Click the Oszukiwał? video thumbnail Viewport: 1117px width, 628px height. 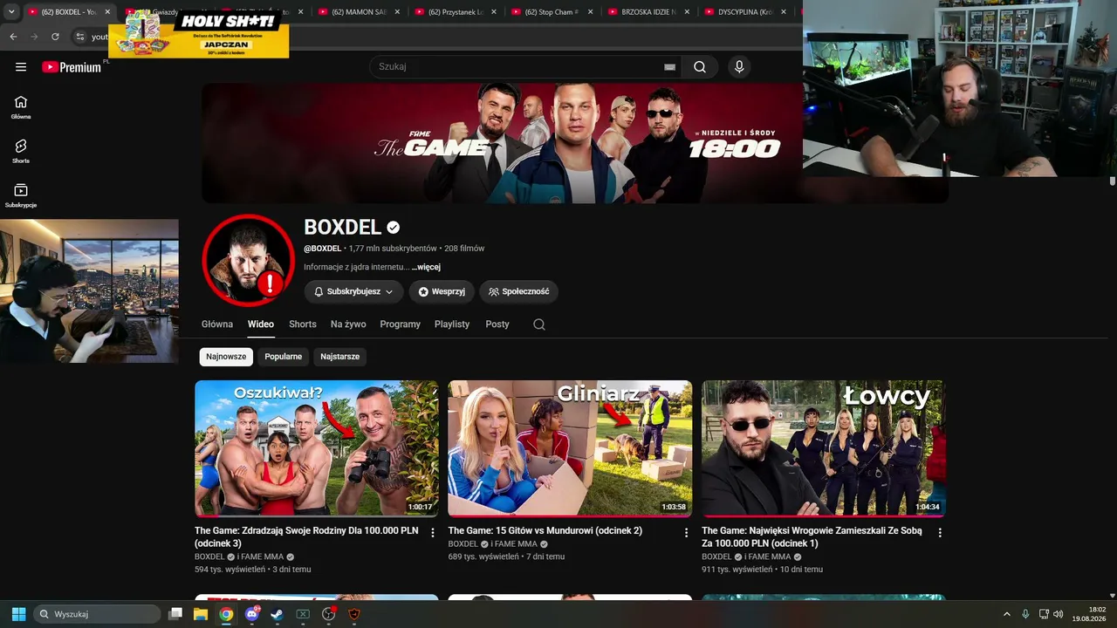[x=317, y=448]
